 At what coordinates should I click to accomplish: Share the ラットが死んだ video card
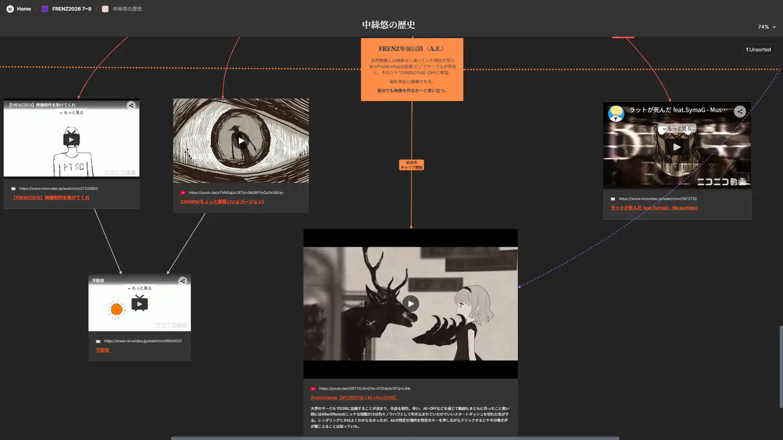tap(740, 111)
